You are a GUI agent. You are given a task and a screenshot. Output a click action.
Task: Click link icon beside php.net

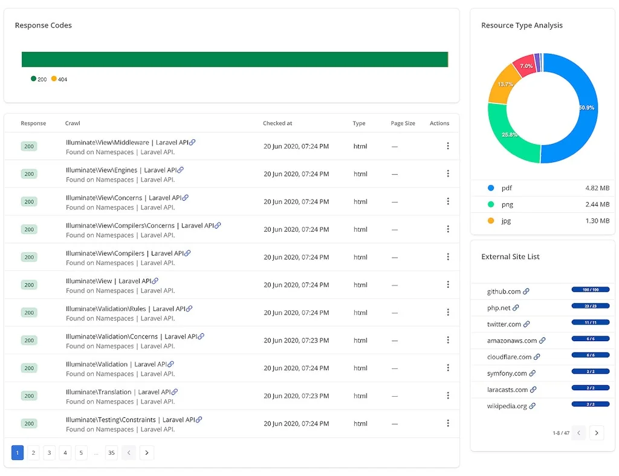(516, 308)
